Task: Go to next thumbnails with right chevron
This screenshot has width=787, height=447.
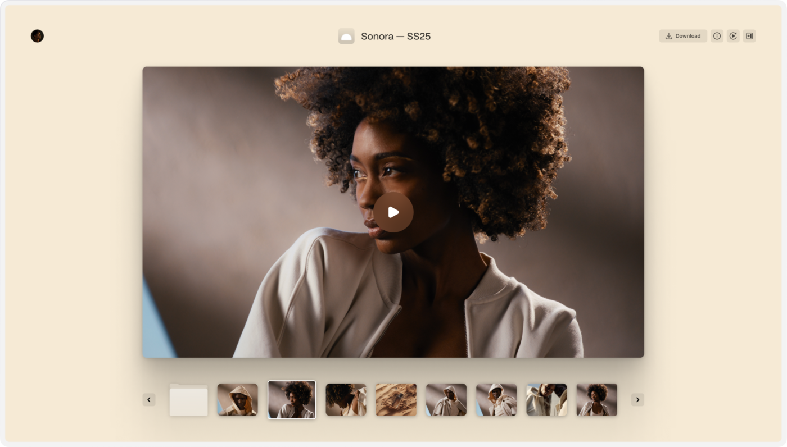Action: pos(637,400)
